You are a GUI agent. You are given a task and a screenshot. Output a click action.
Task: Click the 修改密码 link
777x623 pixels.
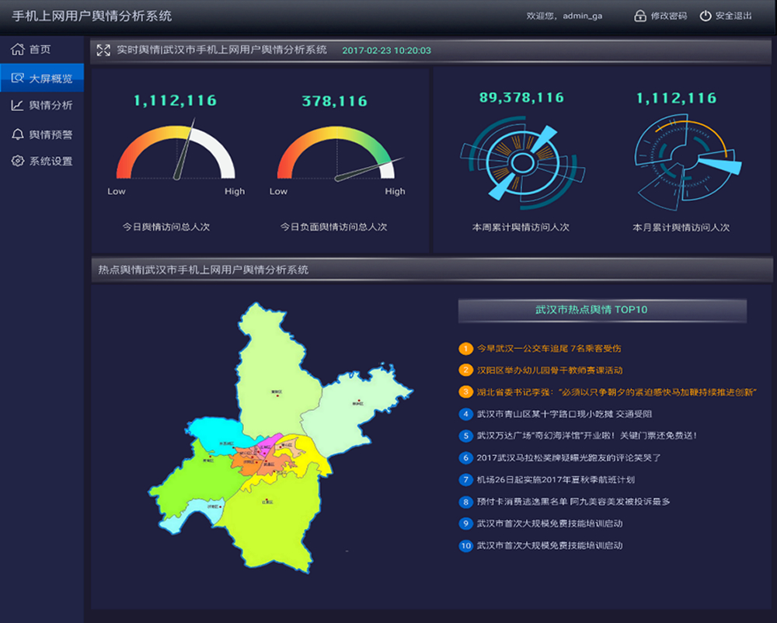point(668,16)
